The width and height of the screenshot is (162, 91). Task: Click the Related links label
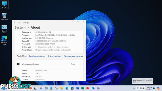click(22, 56)
